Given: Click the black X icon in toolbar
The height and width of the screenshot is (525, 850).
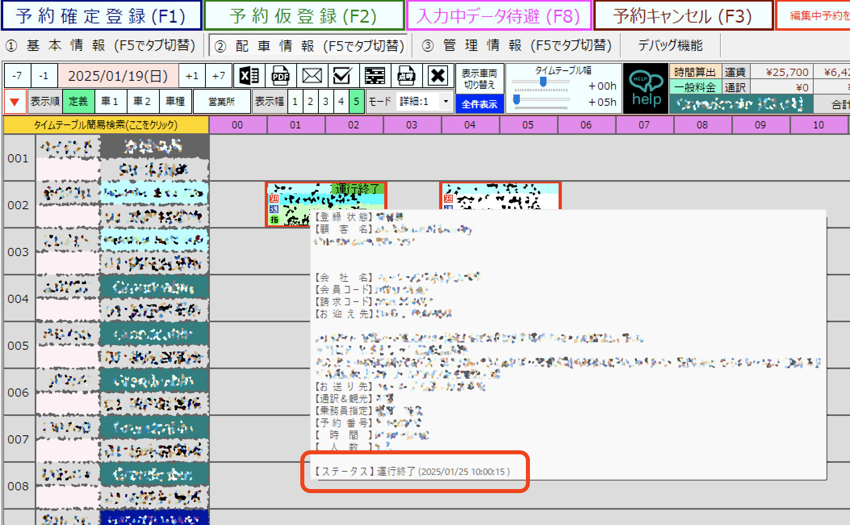Looking at the screenshot, I should click(438, 76).
